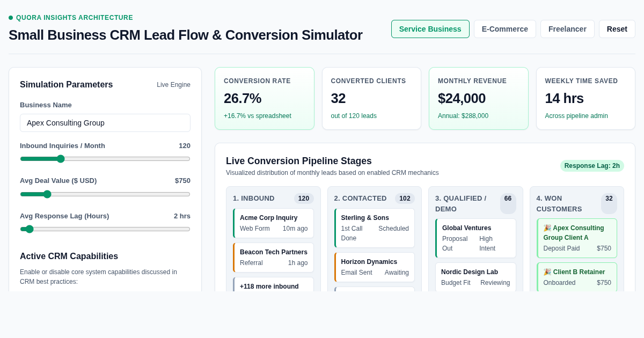The image size is (644, 338).
Task: Click the Reset button
Action: (617, 29)
